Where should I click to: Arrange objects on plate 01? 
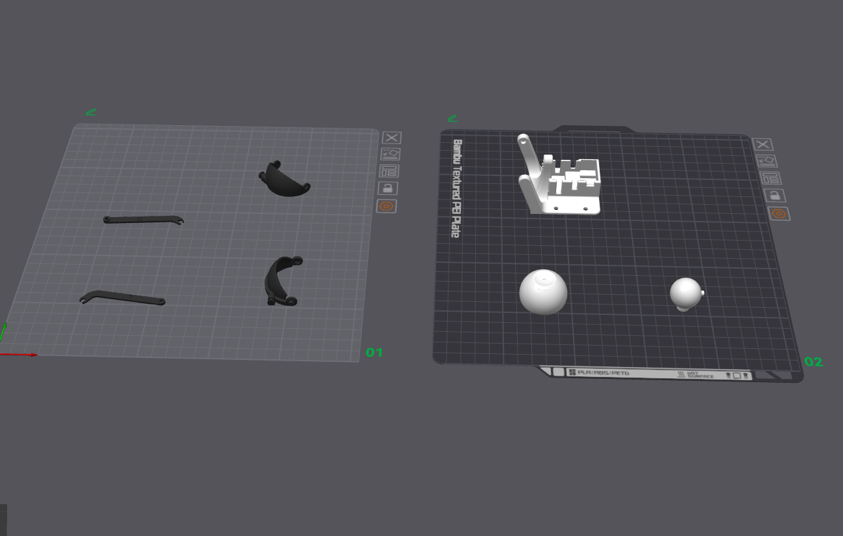[389, 171]
